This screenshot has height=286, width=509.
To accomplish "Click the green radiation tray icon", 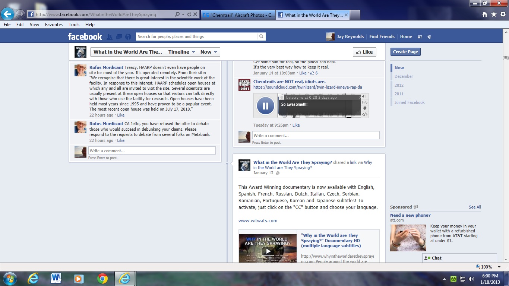I will pos(453,279).
